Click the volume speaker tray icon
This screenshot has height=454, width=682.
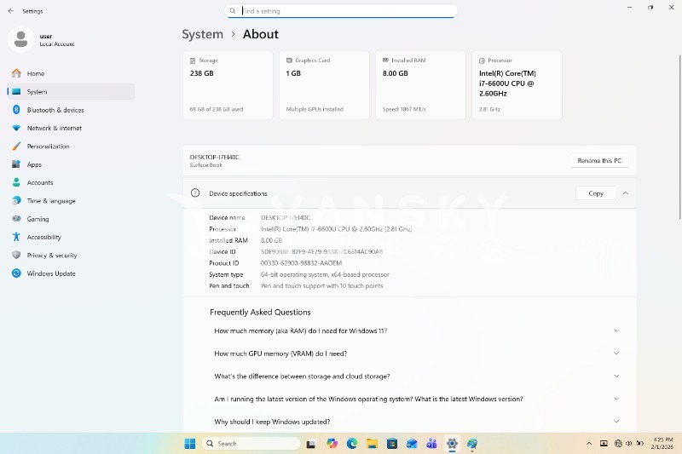pos(629,444)
